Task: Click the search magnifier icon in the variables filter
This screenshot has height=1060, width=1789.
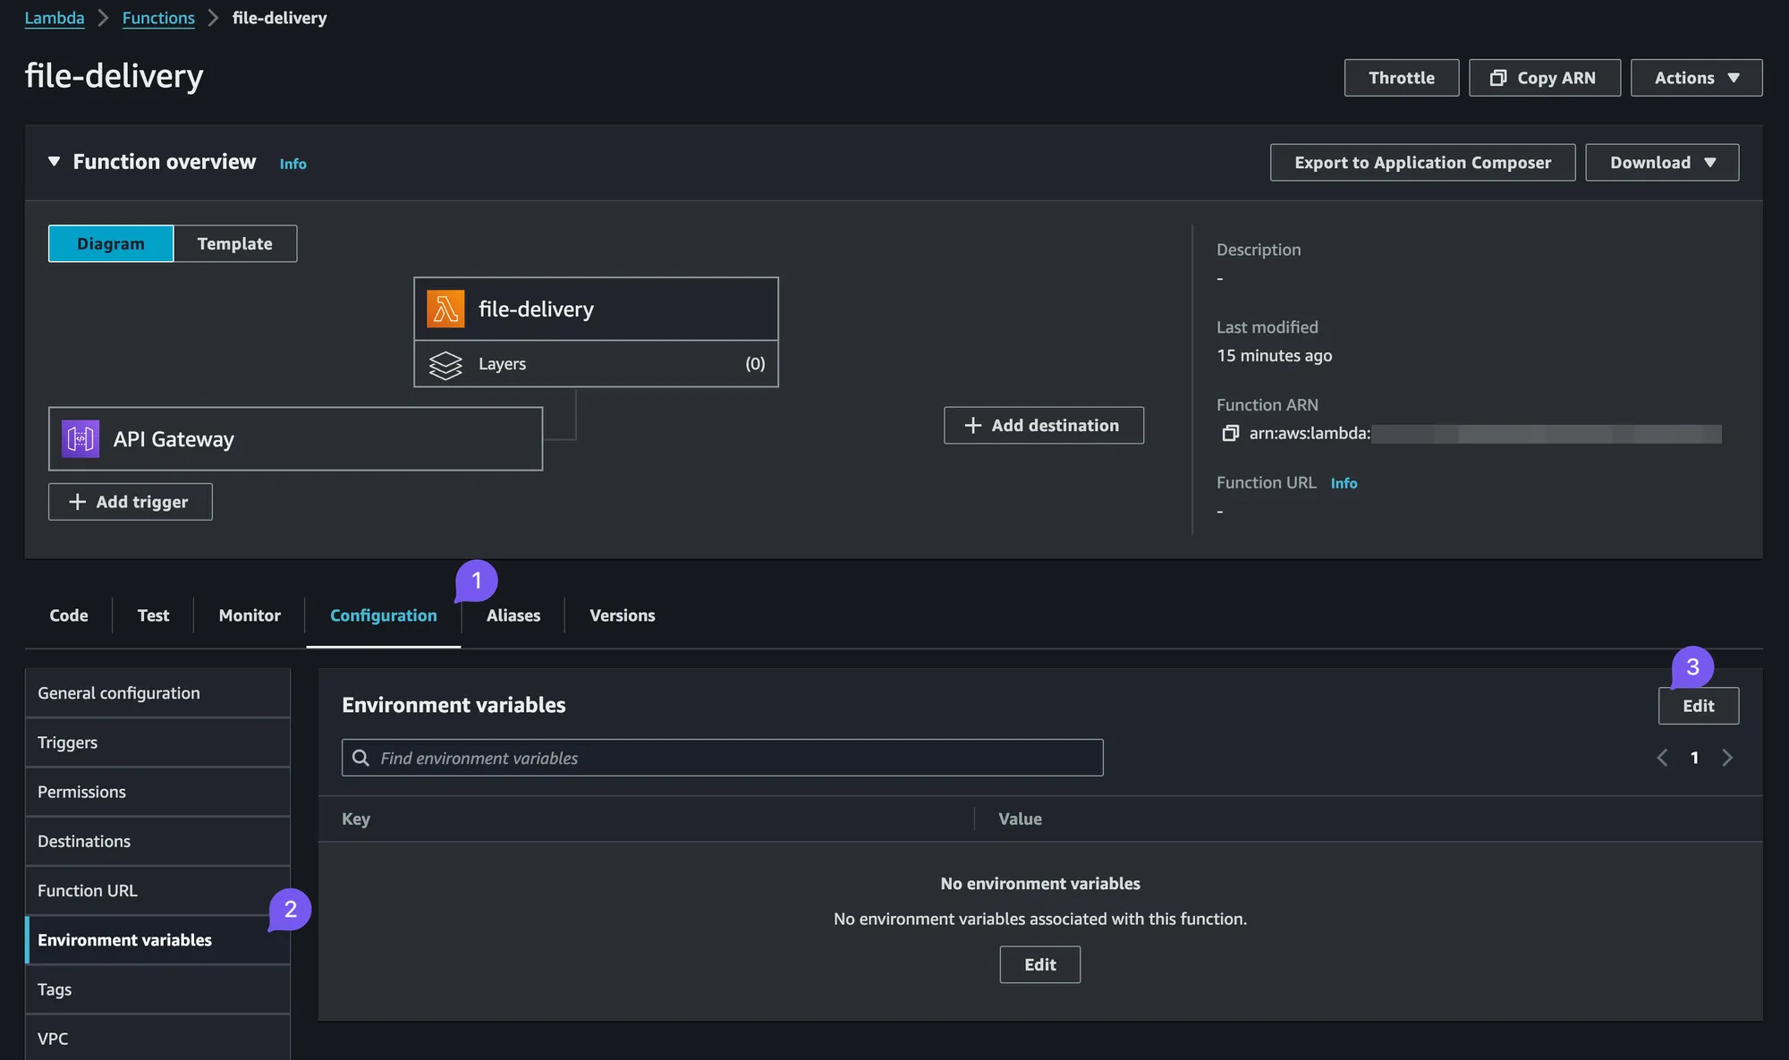Action: [x=360, y=759]
